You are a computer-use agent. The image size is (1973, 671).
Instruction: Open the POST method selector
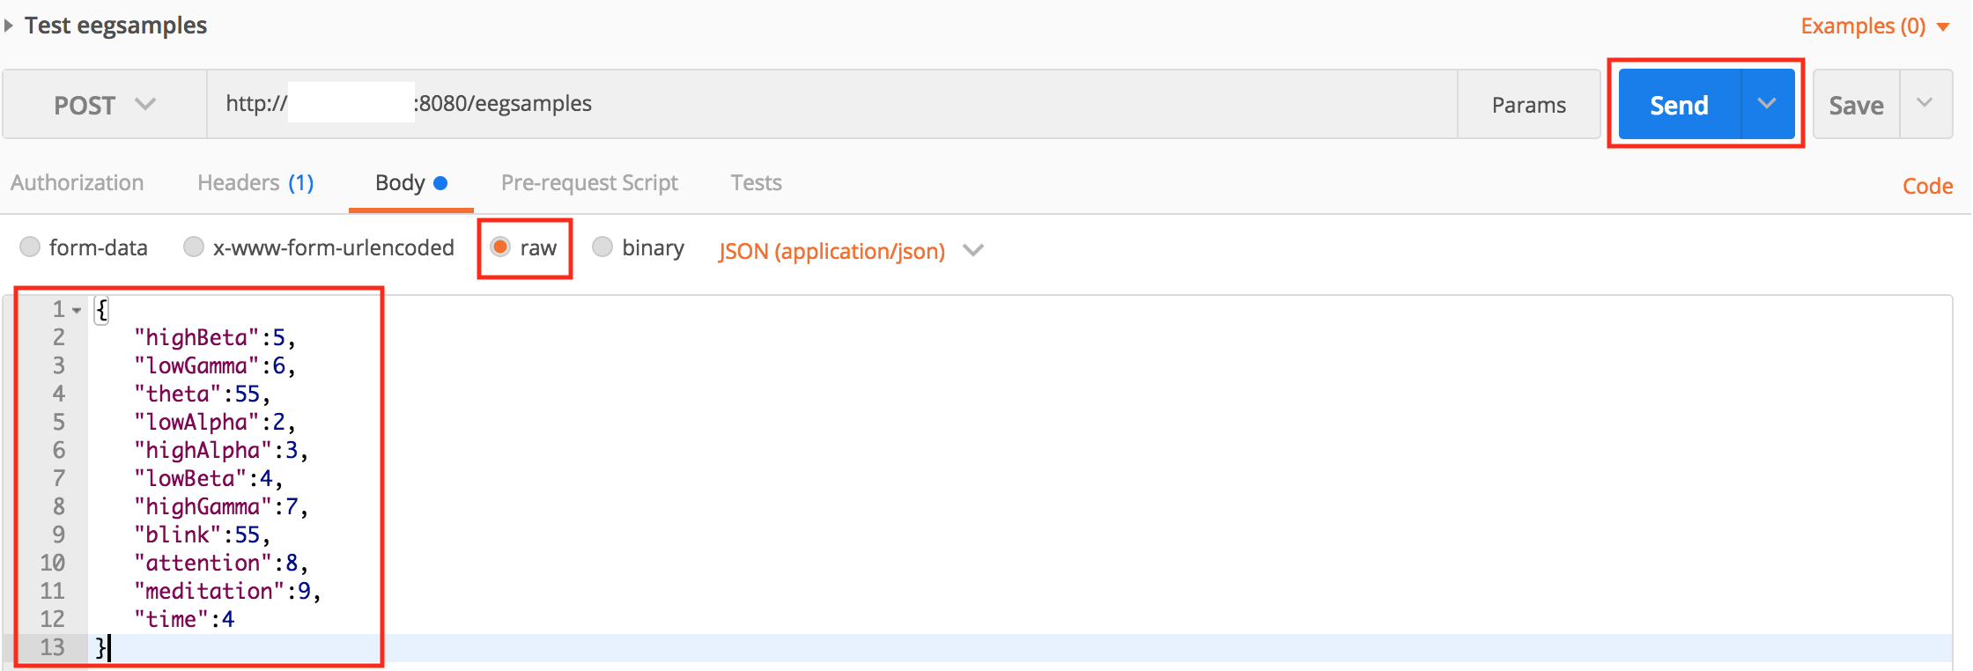(101, 104)
